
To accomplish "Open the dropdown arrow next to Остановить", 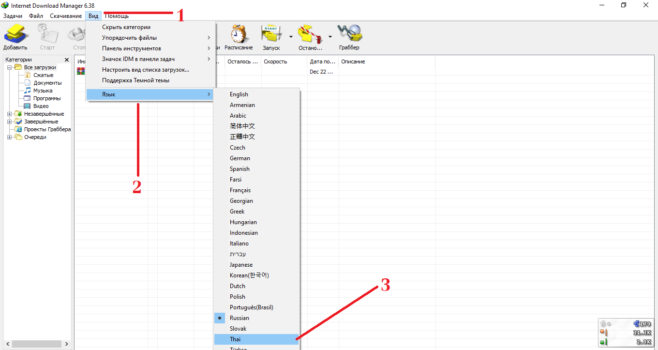I will coord(330,36).
